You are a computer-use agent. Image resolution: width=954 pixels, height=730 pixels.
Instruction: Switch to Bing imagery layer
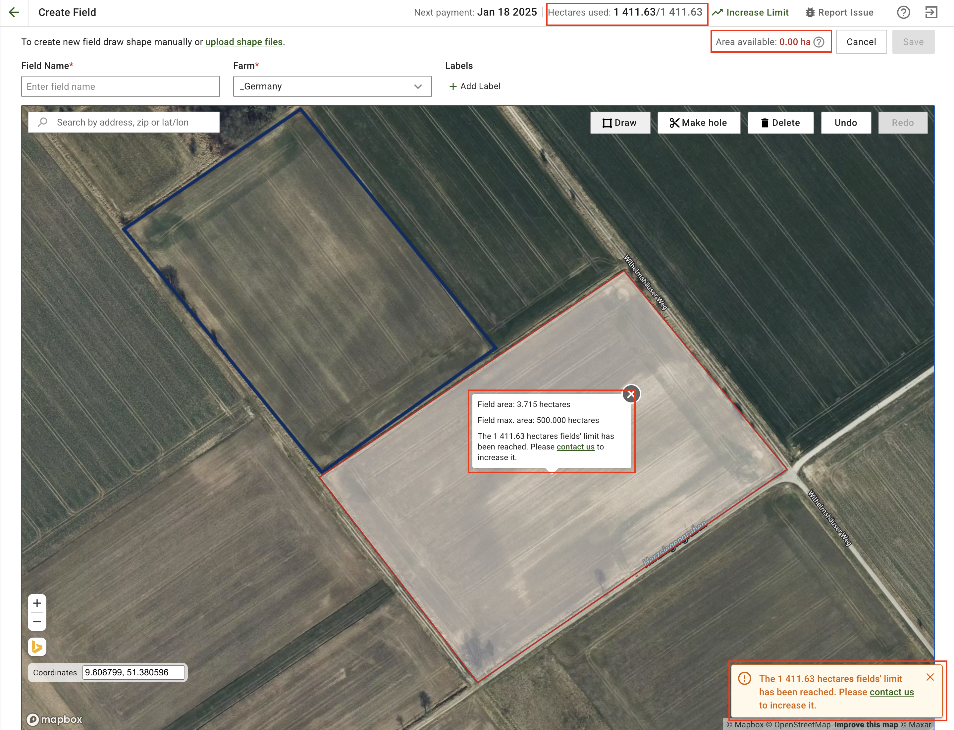37,647
